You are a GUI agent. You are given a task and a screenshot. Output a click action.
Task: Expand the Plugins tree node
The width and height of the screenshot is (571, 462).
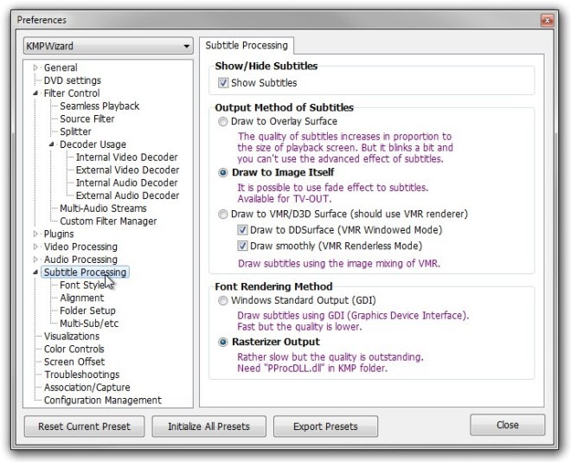pos(35,234)
